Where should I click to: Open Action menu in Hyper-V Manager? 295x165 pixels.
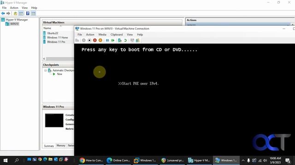(14, 8)
